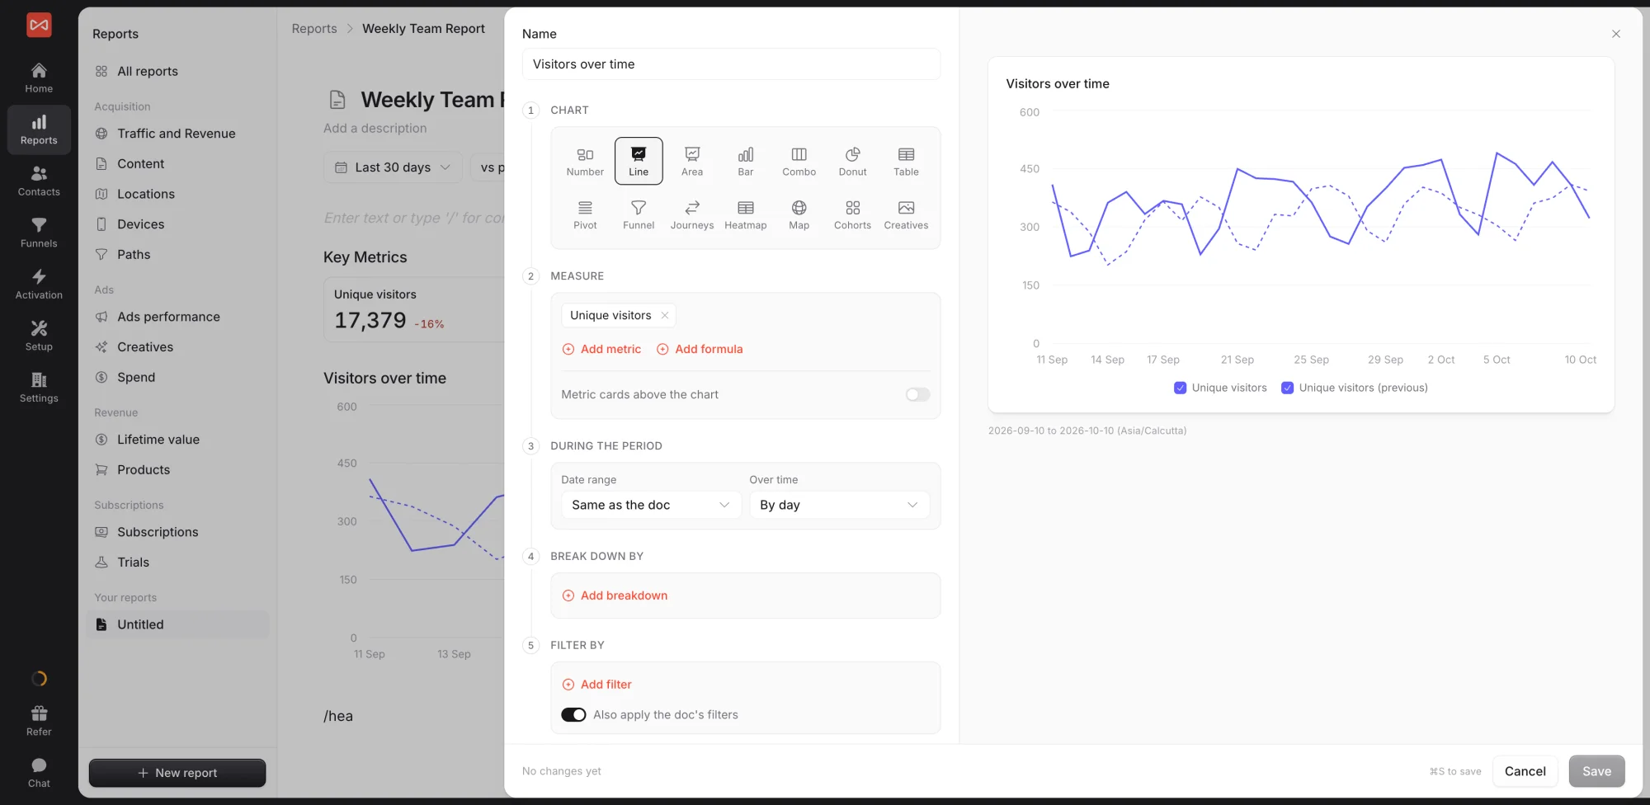This screenshot has width=1650, height=805.
Task: Click Add formula link
Action: tap(700, 349)
